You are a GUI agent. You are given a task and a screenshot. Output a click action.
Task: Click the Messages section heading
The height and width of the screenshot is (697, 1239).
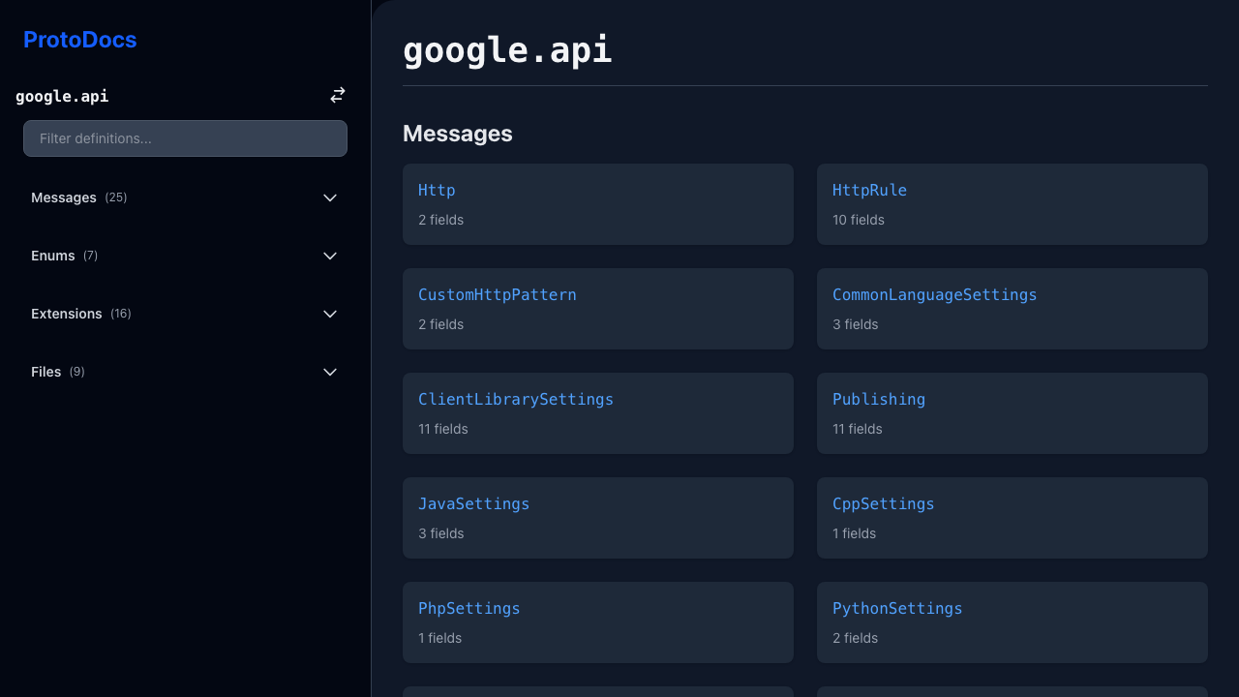[x=458, y=134]
